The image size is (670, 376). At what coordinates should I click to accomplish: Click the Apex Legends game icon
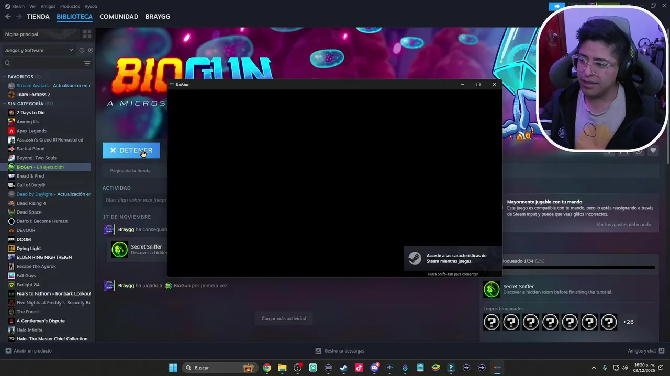pos(12,131)
